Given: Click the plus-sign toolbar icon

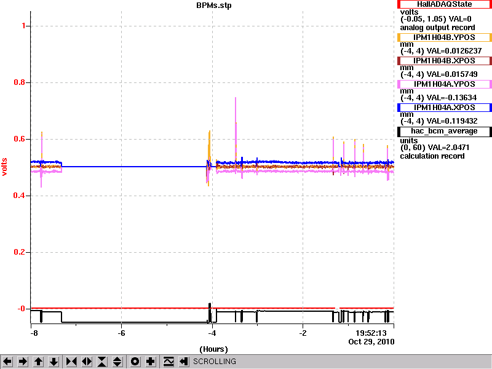Looking at the screenshot, I should click(x=151, y=362).
